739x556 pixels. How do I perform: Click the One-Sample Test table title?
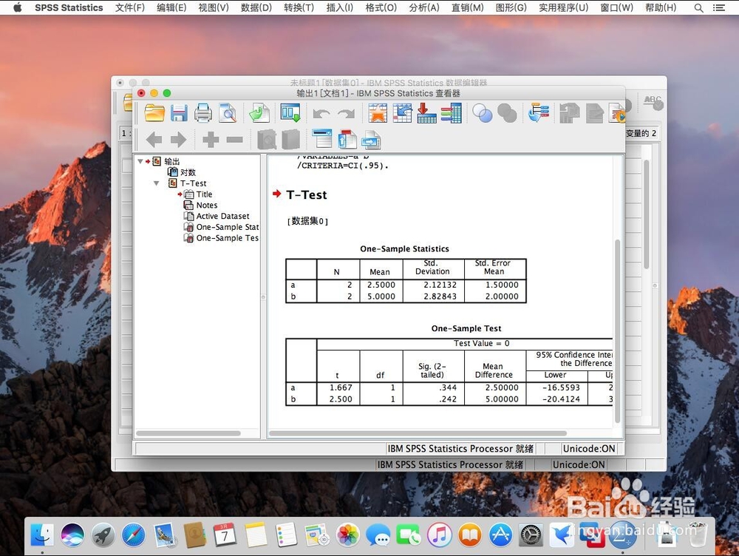coord(466,328)
